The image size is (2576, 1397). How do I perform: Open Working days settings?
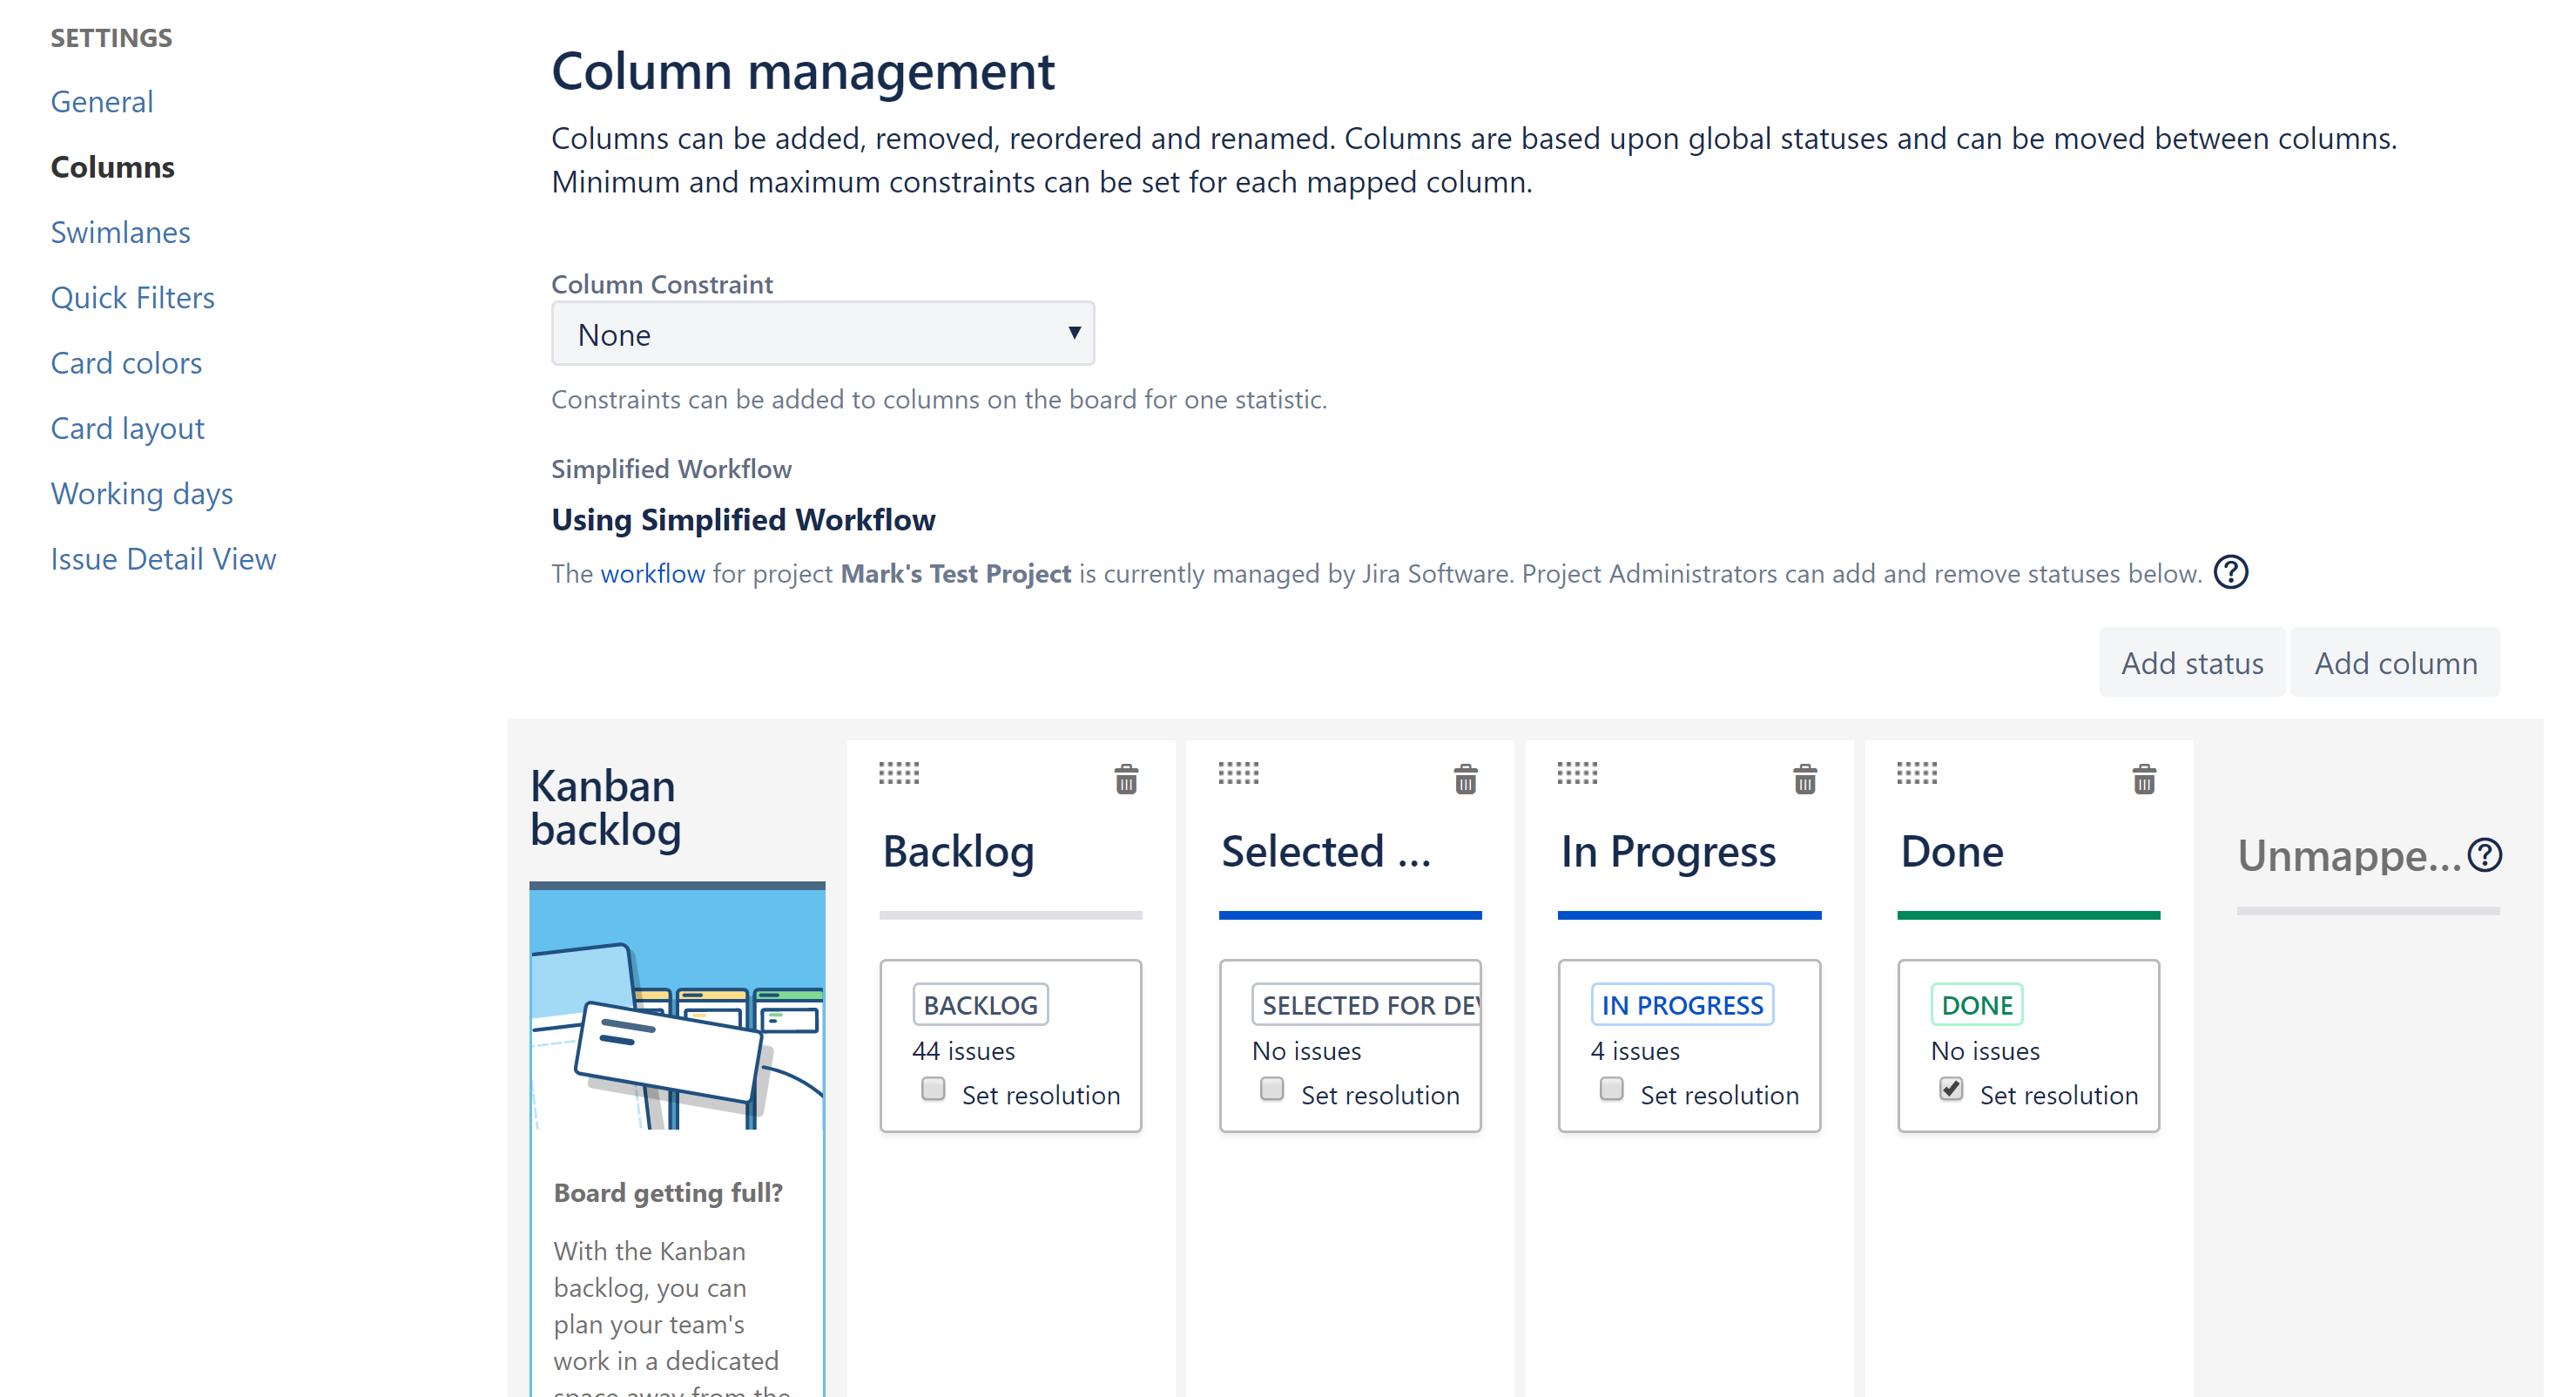point(142,494)
